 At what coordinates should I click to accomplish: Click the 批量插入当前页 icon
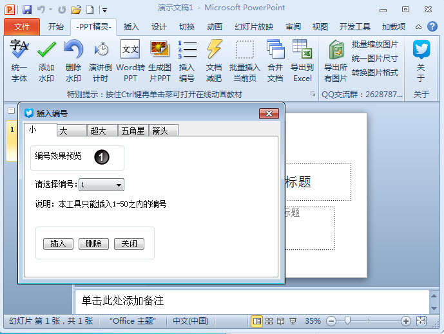245,49
